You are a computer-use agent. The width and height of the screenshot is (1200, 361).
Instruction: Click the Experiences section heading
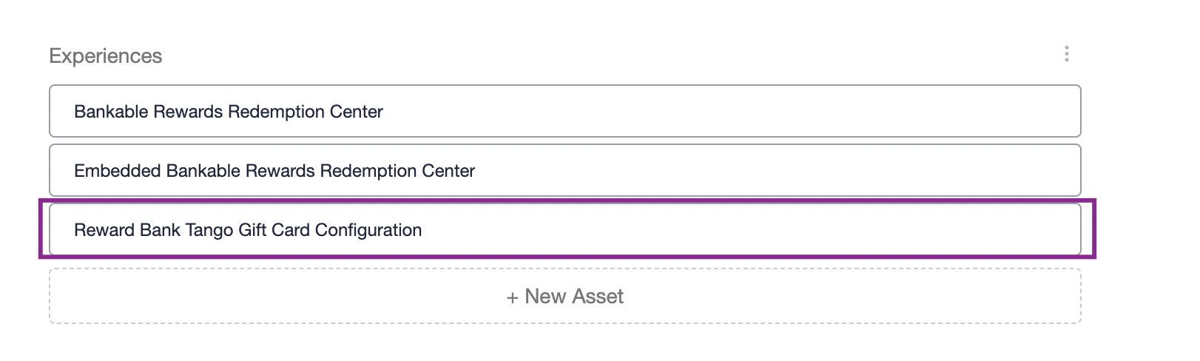pos(106,56)
